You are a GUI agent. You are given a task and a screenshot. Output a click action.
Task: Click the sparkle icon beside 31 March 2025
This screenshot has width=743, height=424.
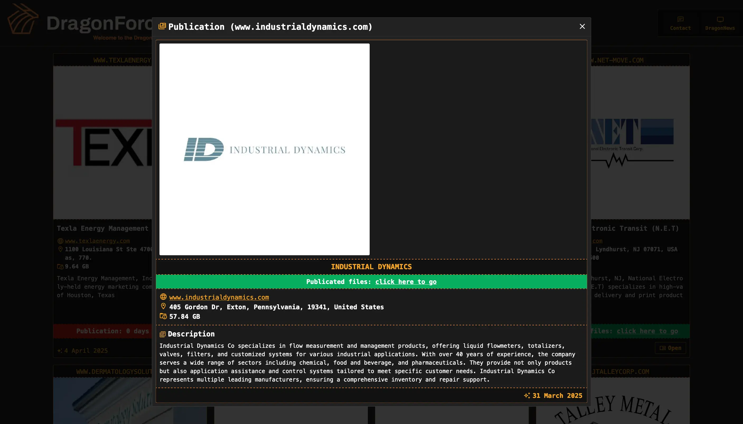coord(527,396)
